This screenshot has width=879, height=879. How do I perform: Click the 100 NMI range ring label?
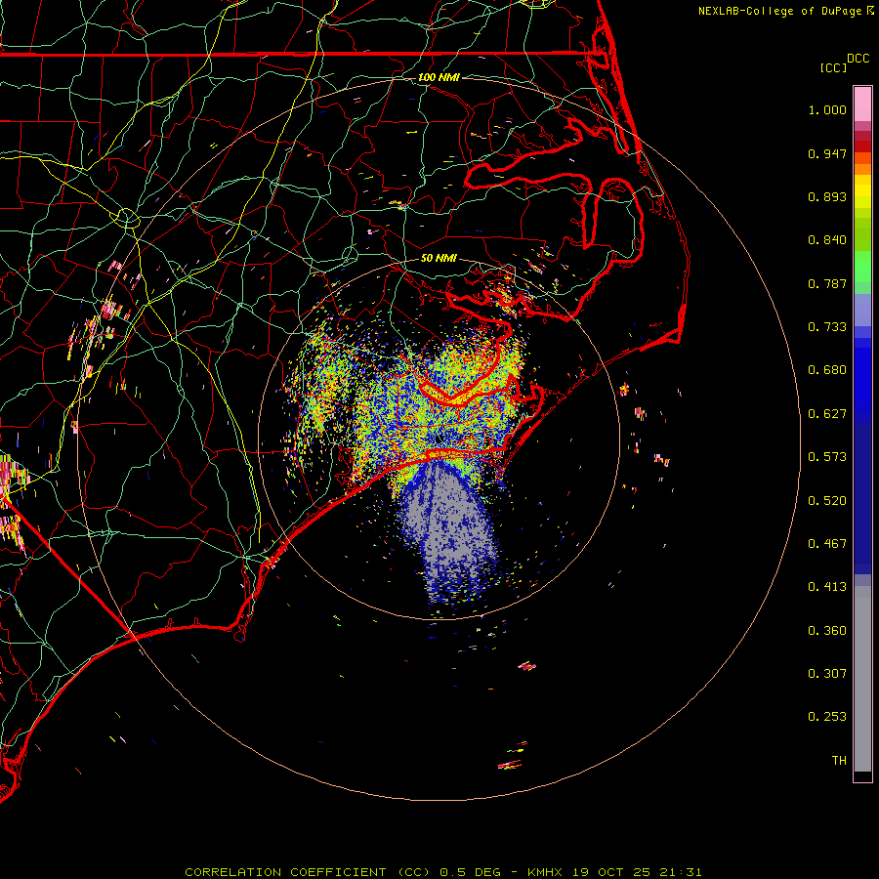pos(439,77)
